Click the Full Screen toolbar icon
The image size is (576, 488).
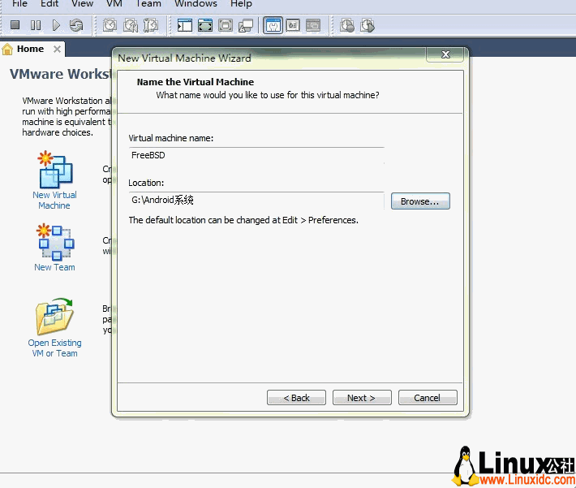[x=205, y=25]
